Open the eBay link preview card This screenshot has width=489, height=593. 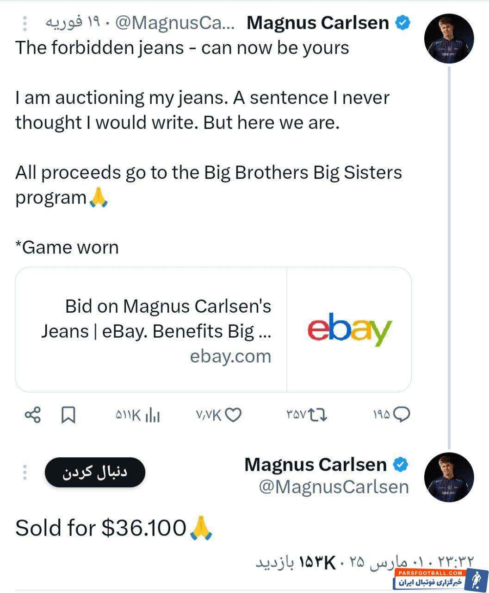(213, 330)
